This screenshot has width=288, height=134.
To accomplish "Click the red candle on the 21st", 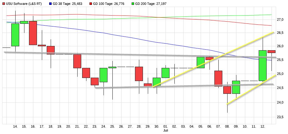I will 77,61.
